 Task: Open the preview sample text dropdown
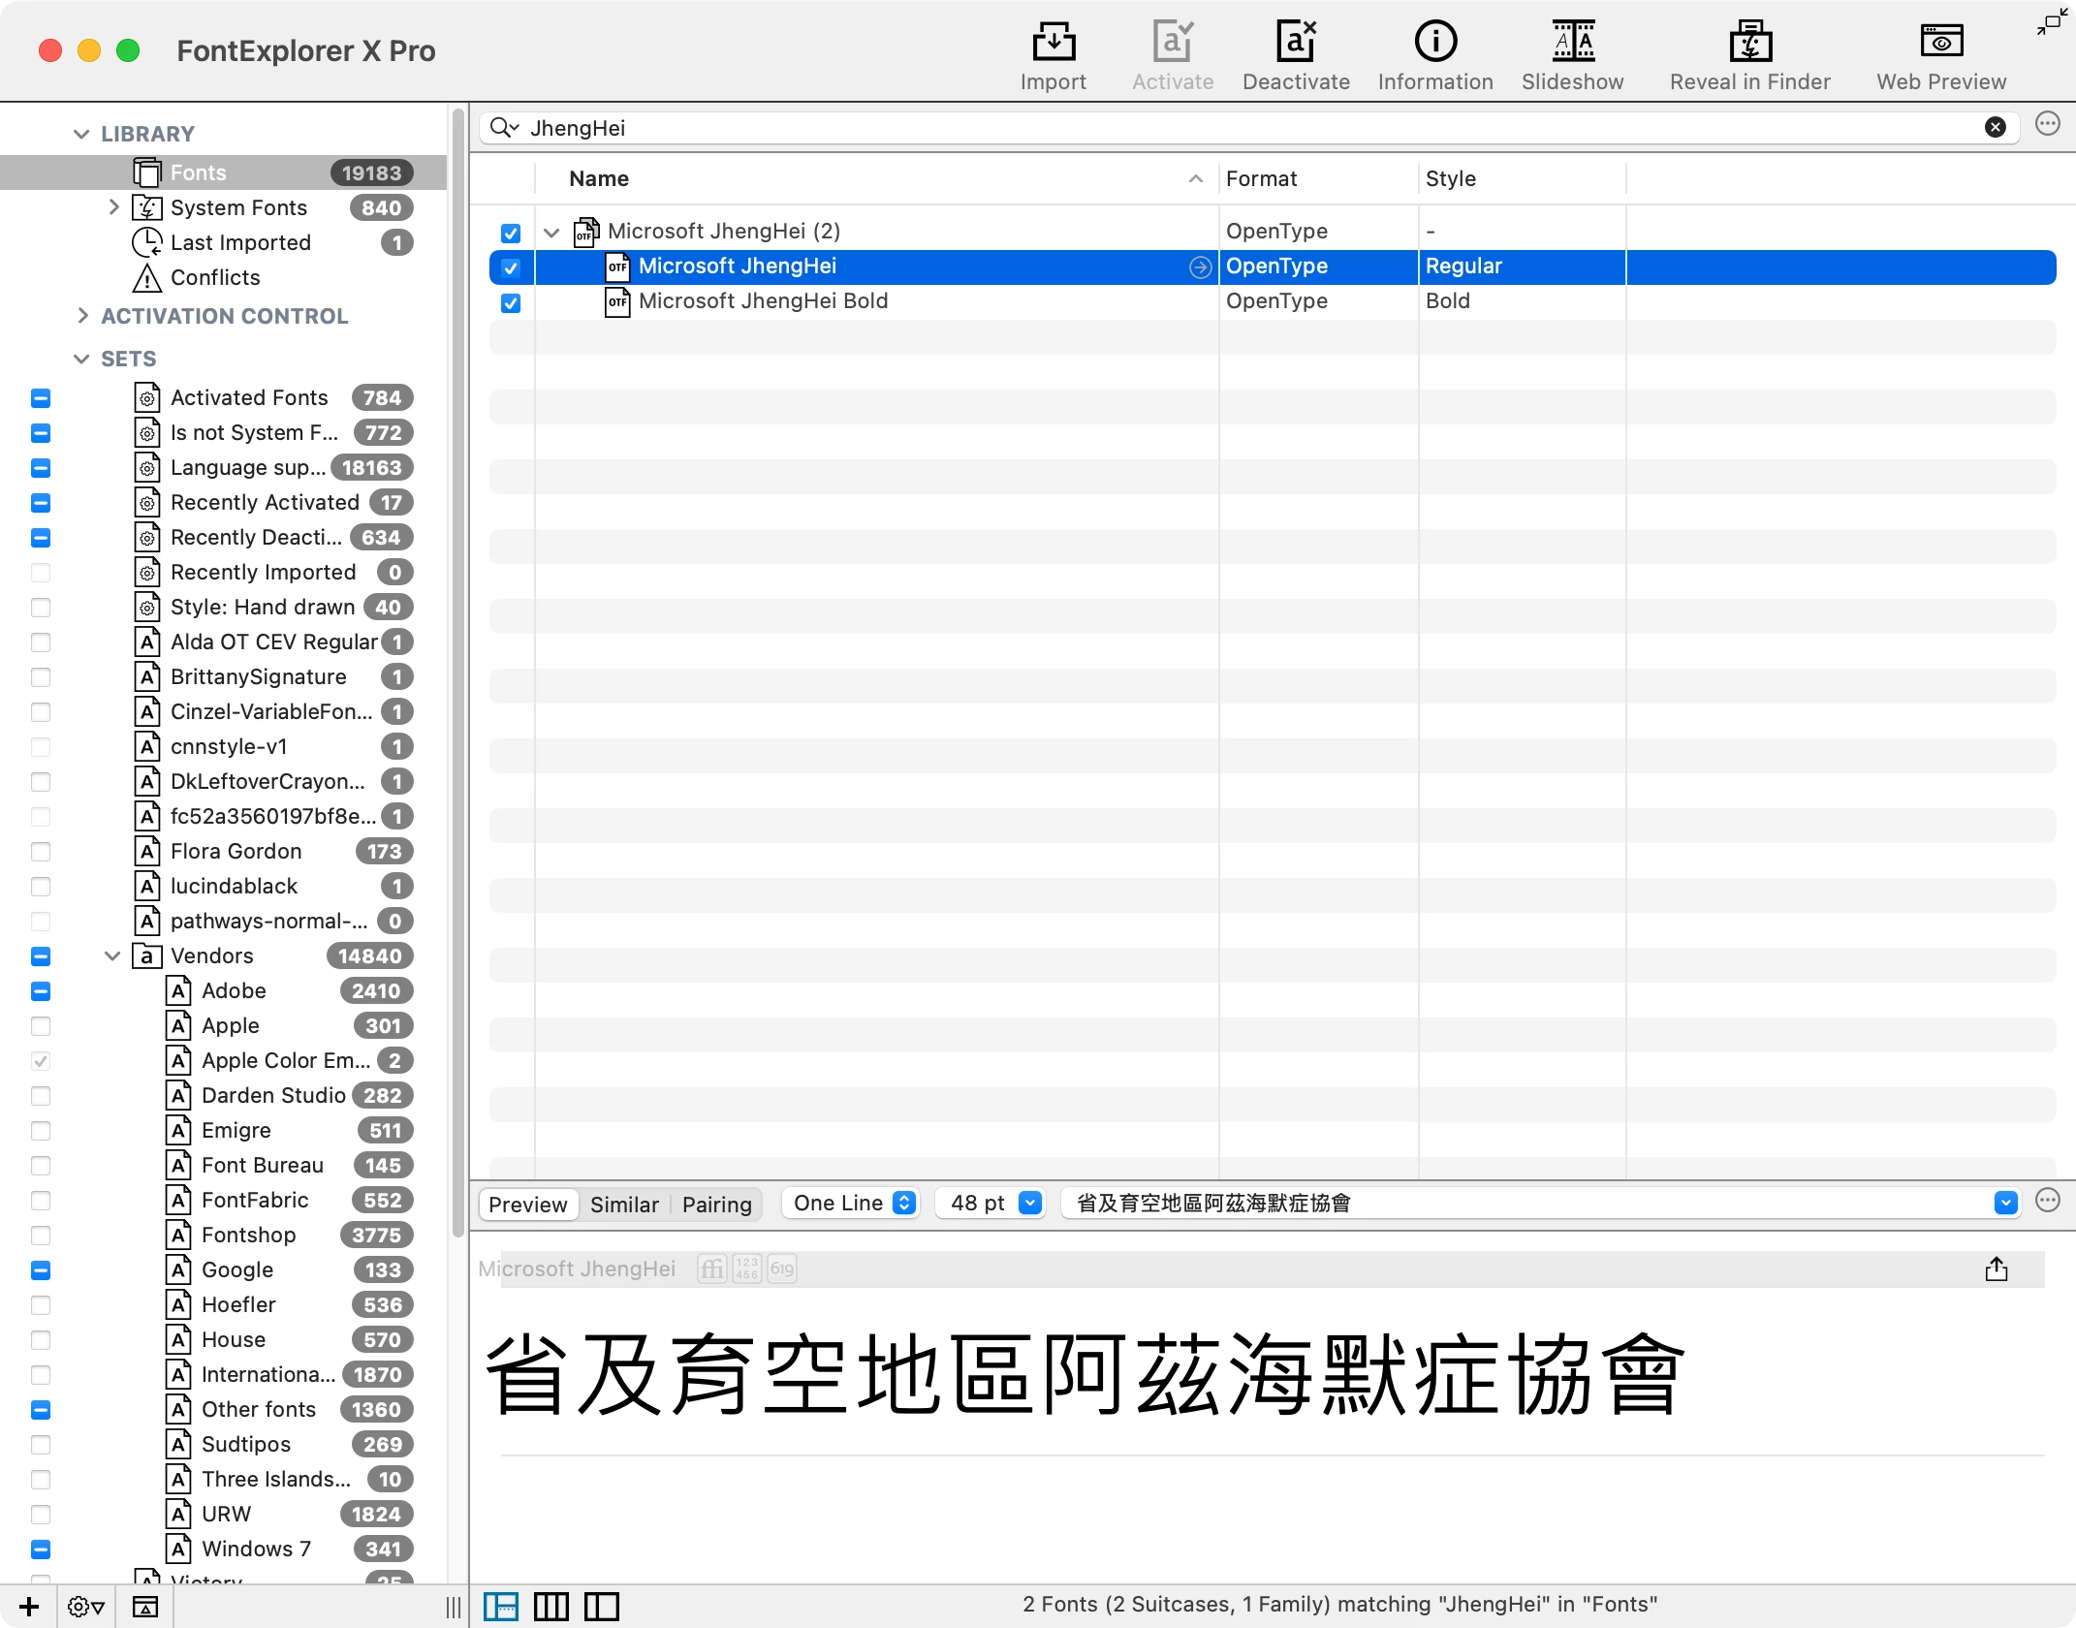(2006, 1204)
